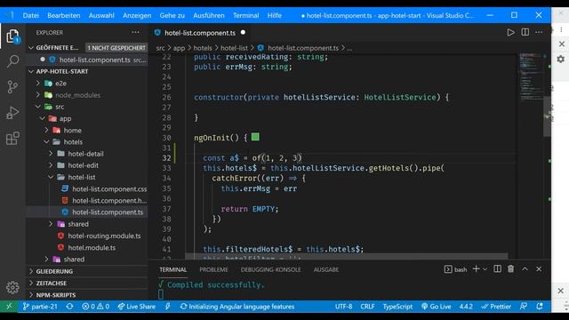
Task: Select language mode TypeScript
Action: 397,306
